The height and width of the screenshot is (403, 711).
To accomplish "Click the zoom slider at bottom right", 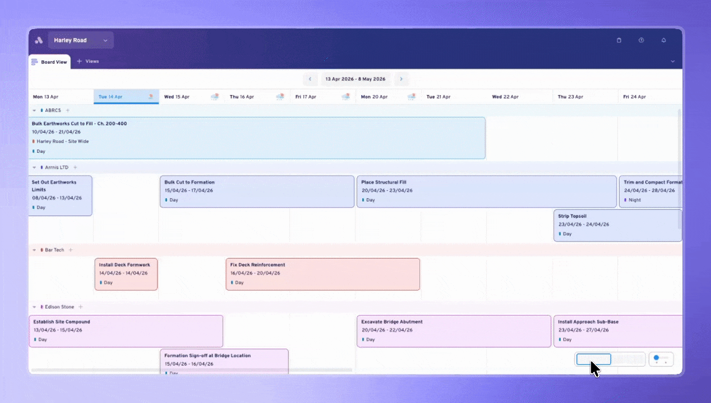I will click(x=661, y=359).
